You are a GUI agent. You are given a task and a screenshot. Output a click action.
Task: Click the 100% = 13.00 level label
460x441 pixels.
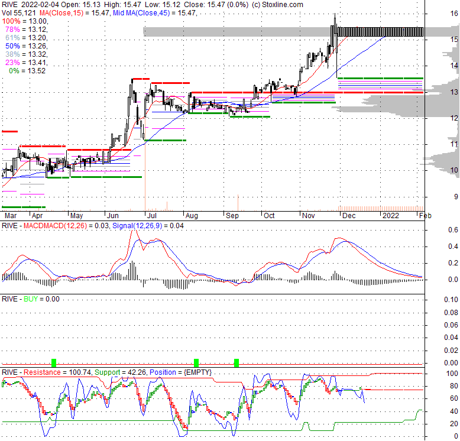tap(25, 21)
